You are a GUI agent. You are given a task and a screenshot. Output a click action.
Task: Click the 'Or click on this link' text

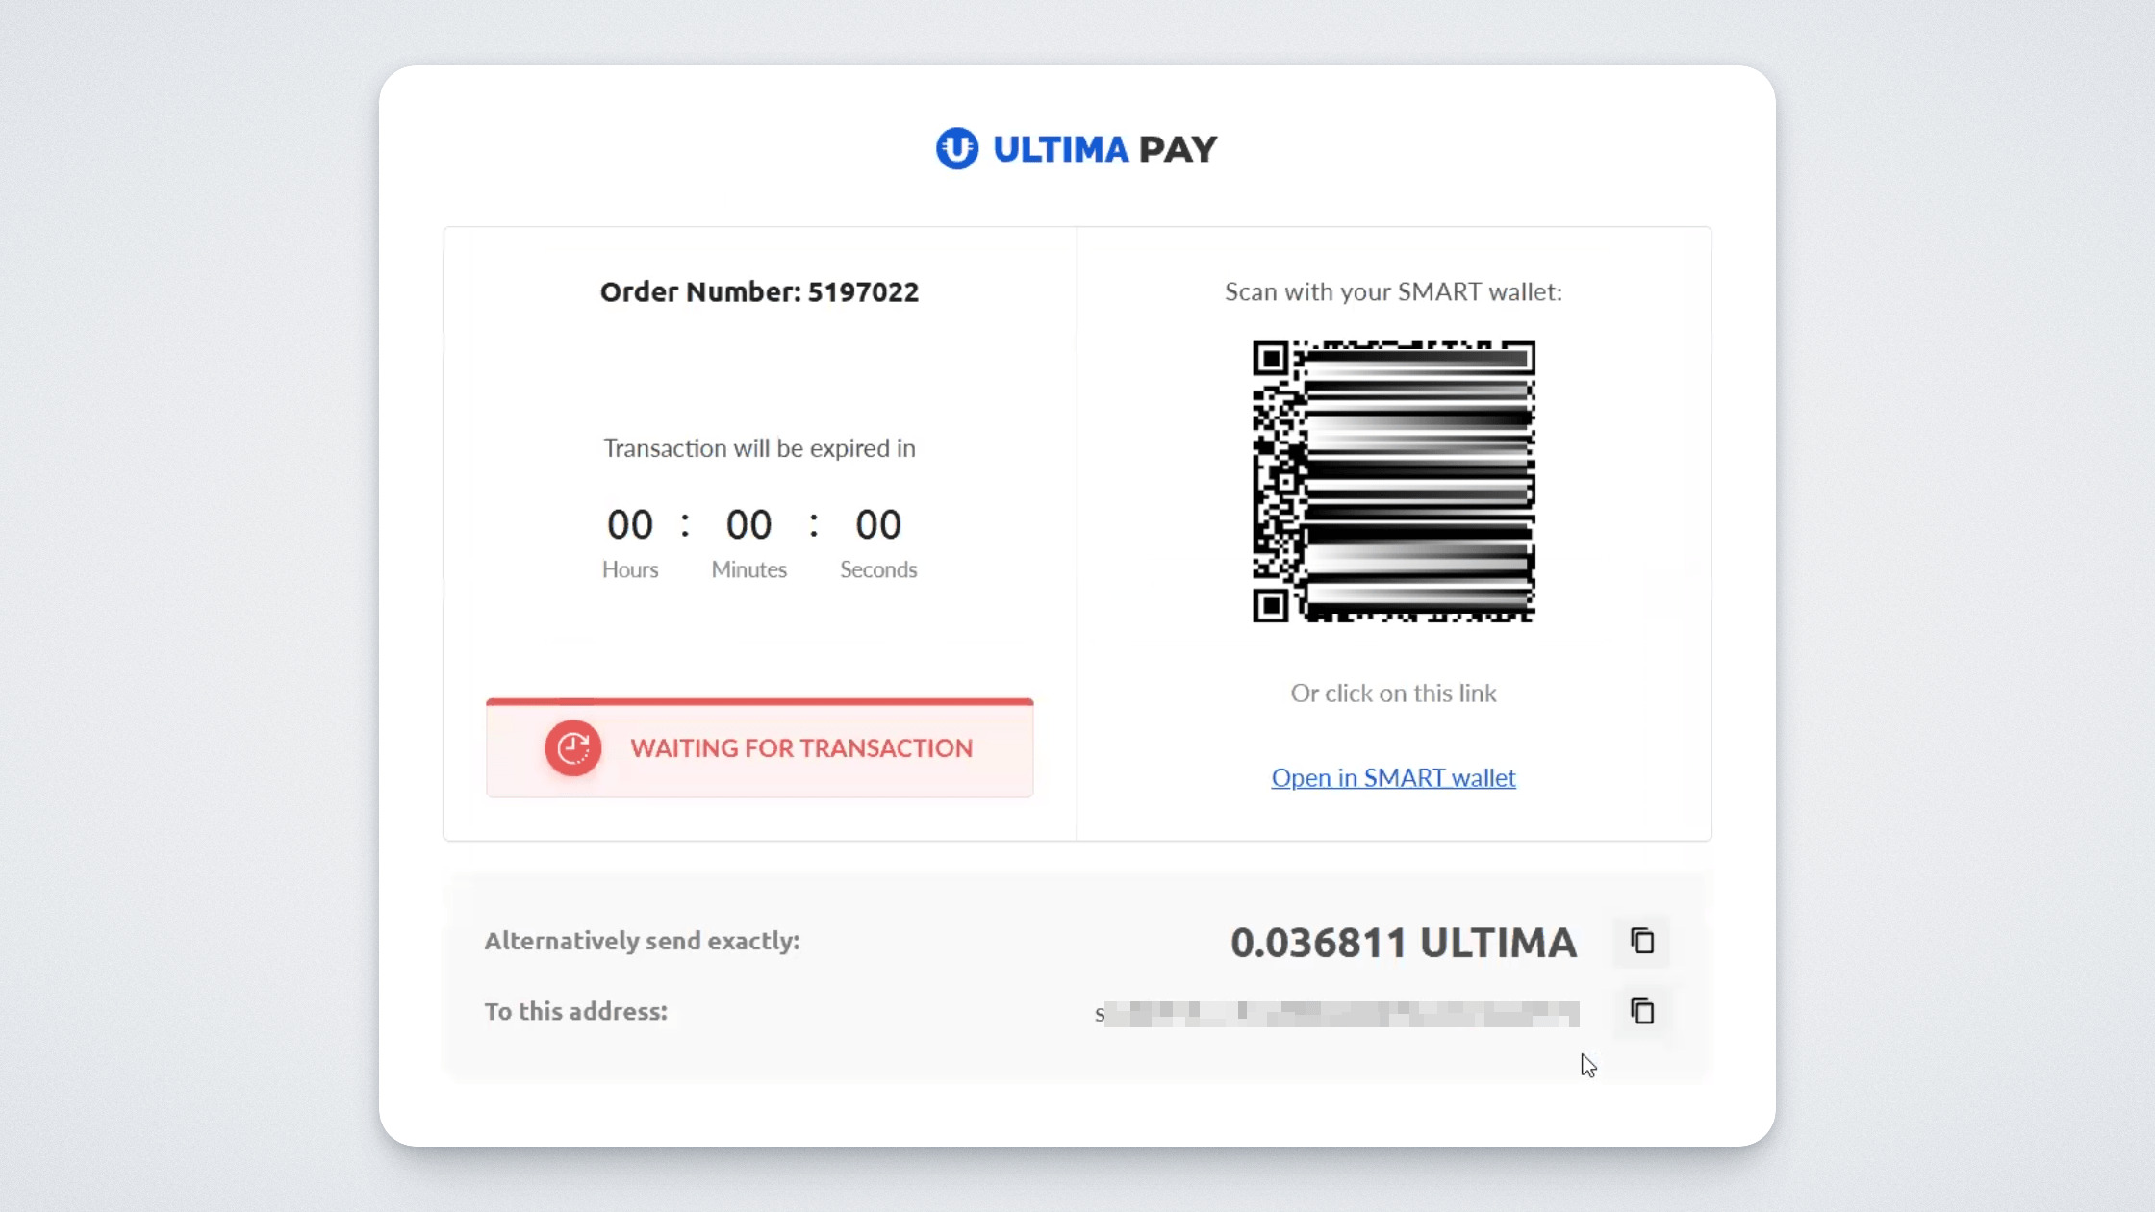click(1393, 694)
